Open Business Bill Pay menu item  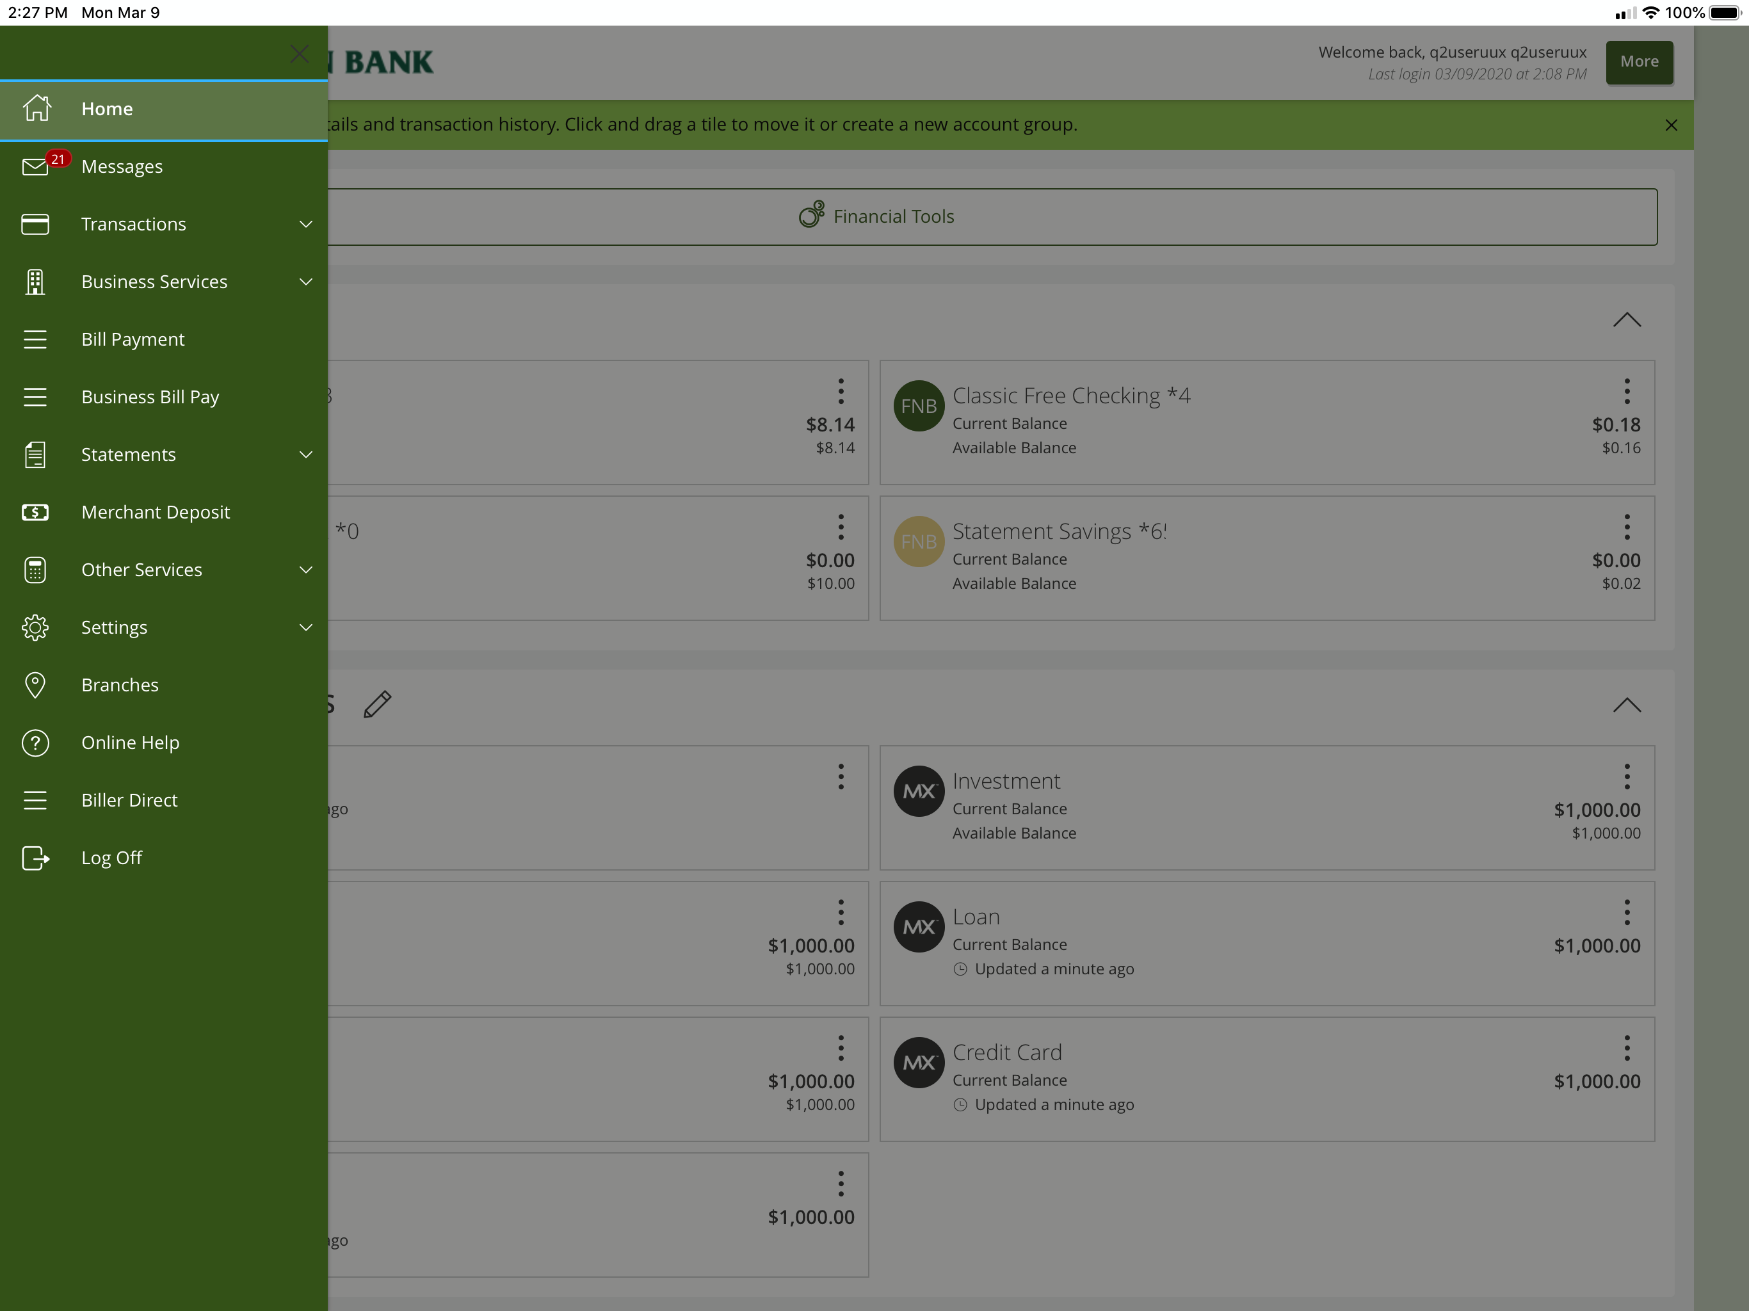(164, 397)
